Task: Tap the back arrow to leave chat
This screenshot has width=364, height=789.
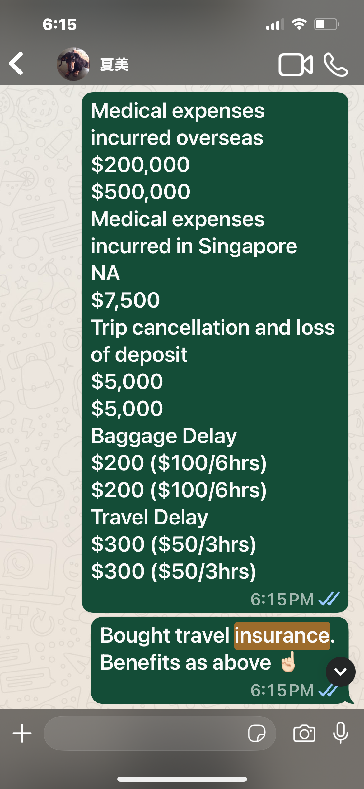Action: (x=16, y=64)
